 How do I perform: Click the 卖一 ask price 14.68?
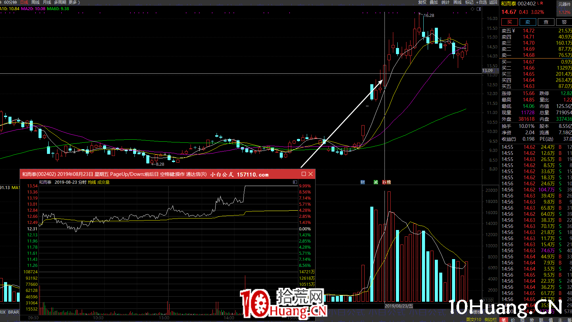click(529, 55)
